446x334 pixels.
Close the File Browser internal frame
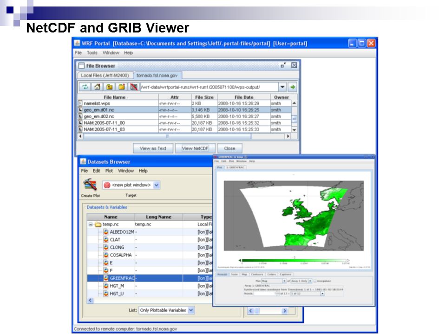tap(294, 65)
